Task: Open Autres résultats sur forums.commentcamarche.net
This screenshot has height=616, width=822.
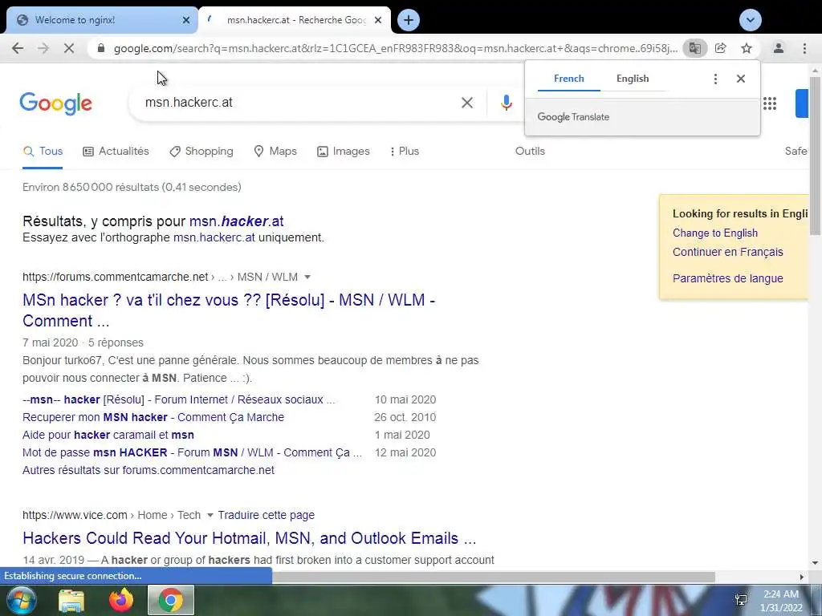Action: pos(149,470)
